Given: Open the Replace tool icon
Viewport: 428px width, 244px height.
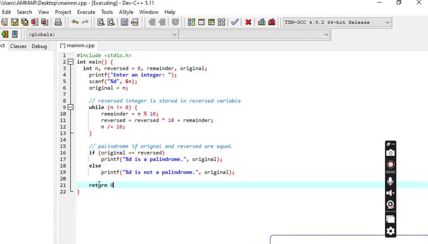Looking at the screenshot, I should click(111, 22).
